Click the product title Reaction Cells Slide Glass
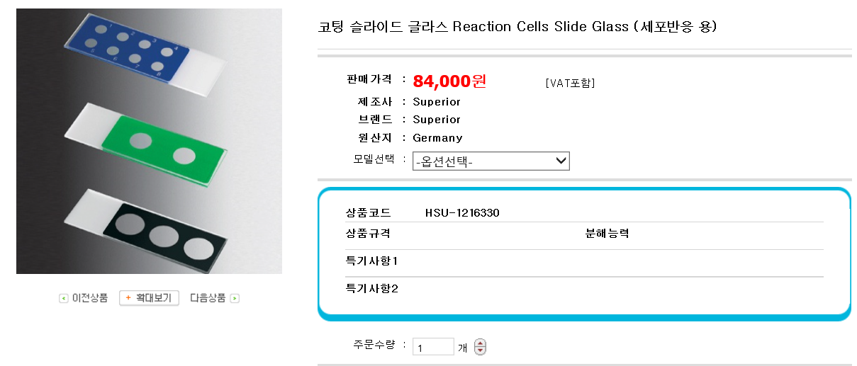The height and width of the screenshot is (366, 857). pos(540,27)
